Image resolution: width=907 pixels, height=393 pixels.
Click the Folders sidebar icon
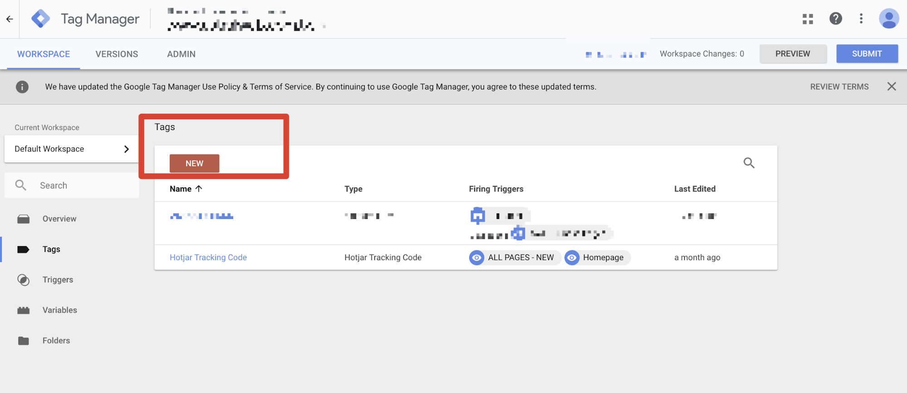pyautogui.click(x=24, y=340)
